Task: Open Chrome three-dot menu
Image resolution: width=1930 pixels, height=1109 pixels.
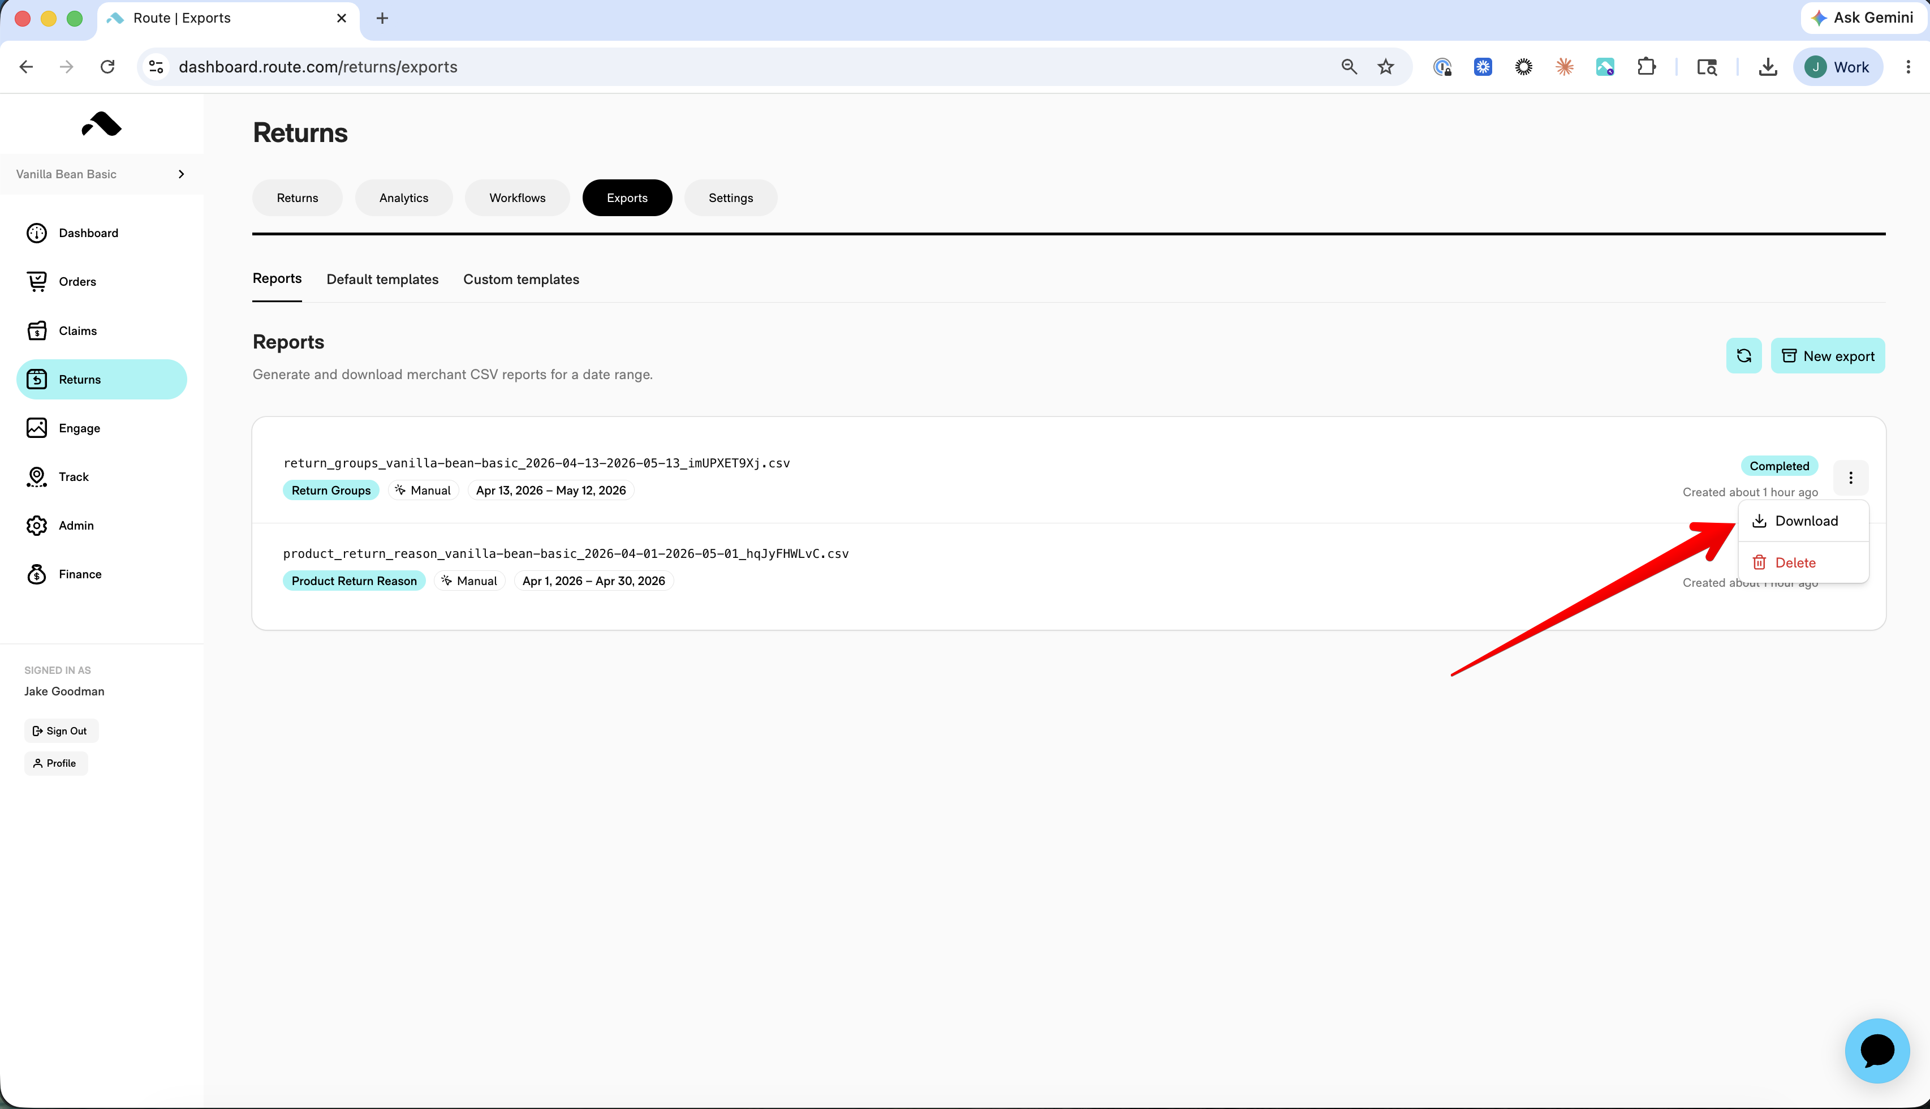Action: pos(1908,67)
